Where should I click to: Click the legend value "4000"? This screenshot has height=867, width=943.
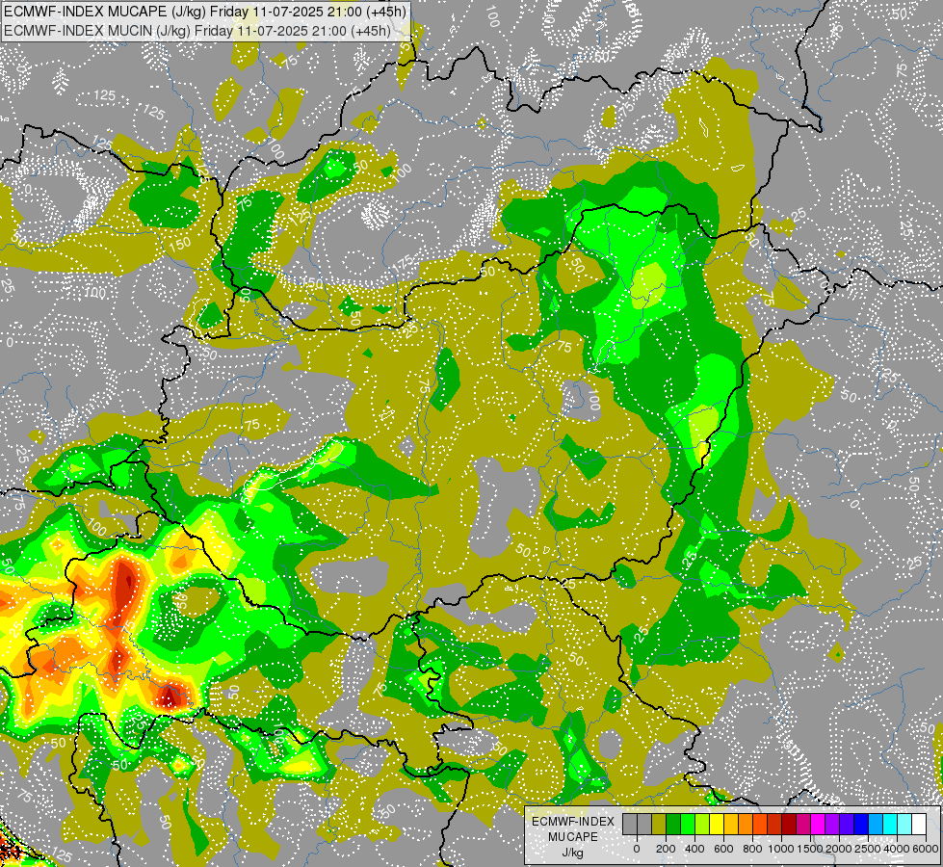898,849
